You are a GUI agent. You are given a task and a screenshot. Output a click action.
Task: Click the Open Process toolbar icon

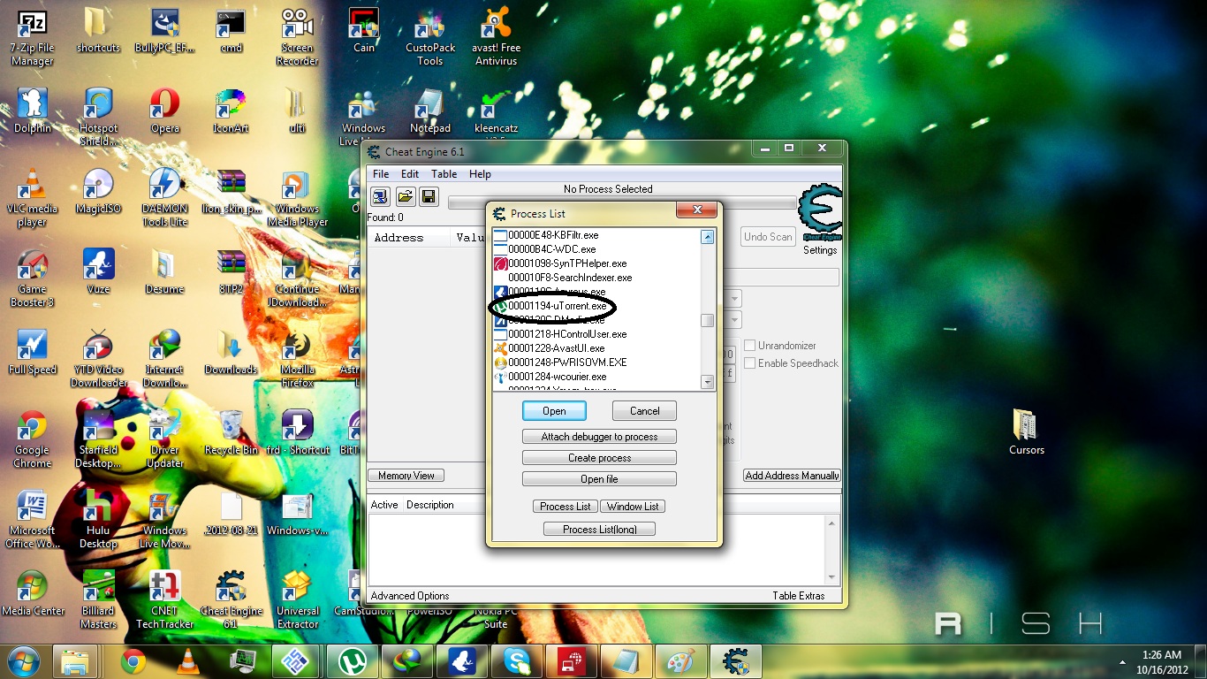(x=380, y=196)
